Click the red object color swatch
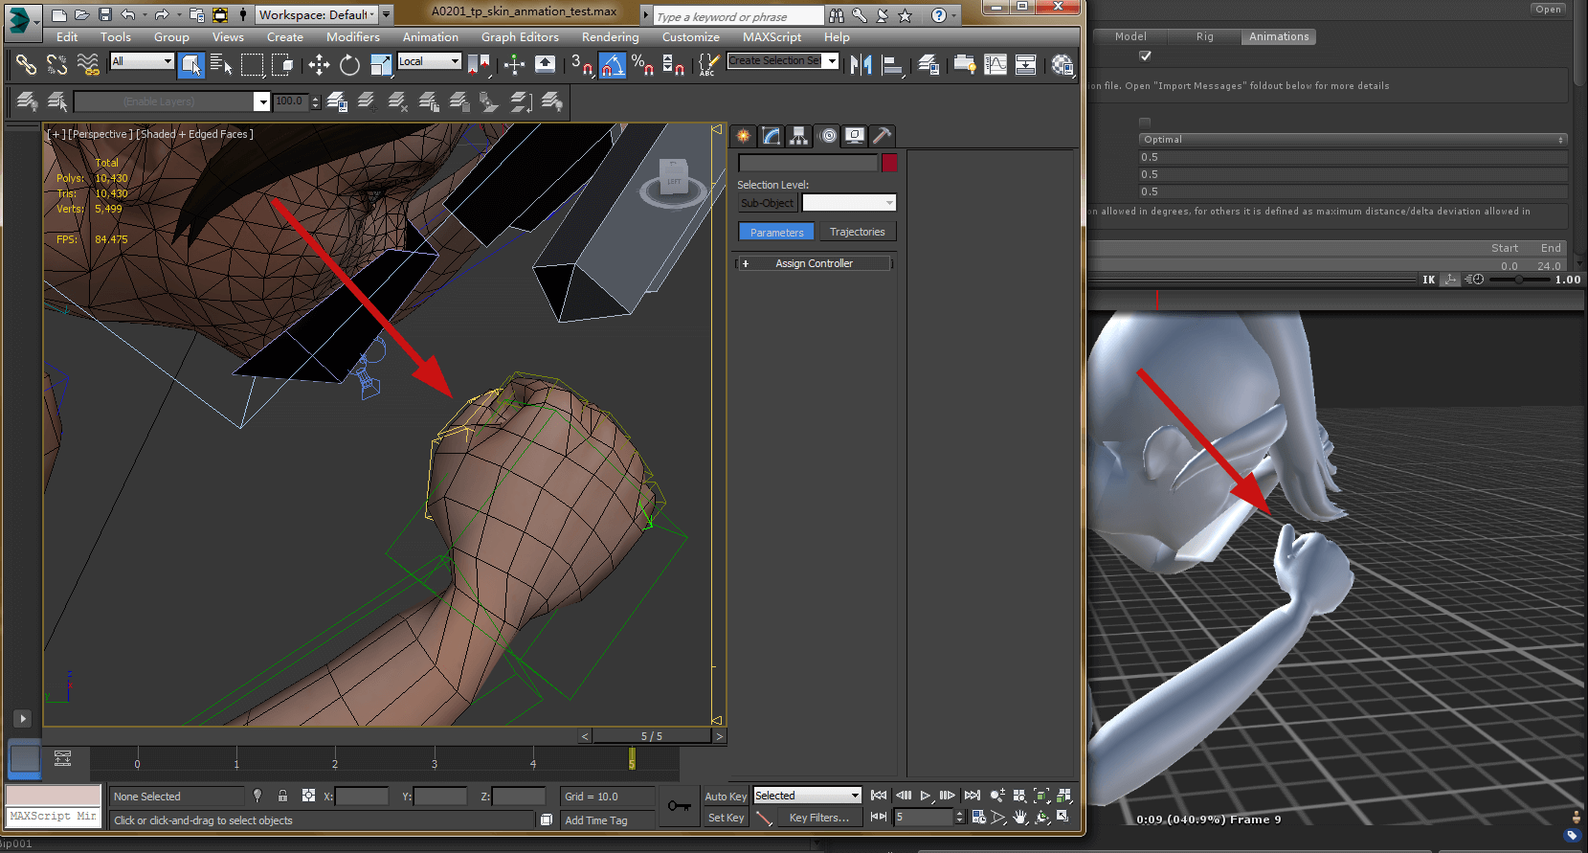This screenshot has width=1588, height=853. [889, 163]
